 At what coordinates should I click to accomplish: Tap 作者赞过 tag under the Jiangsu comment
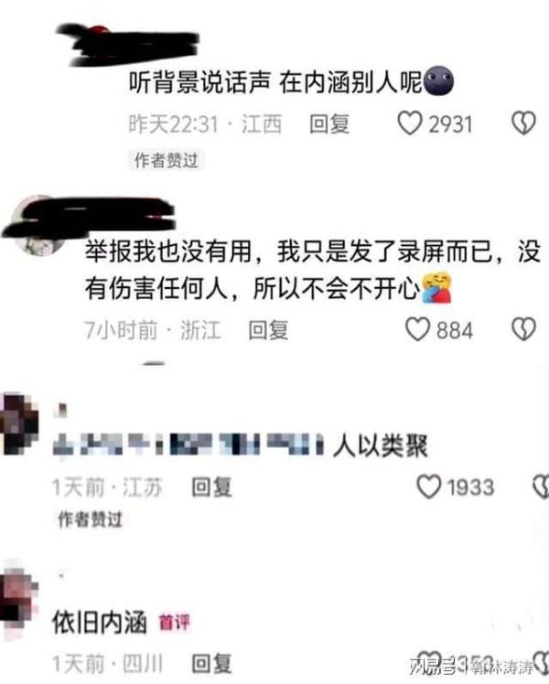[x=90, y=519]
